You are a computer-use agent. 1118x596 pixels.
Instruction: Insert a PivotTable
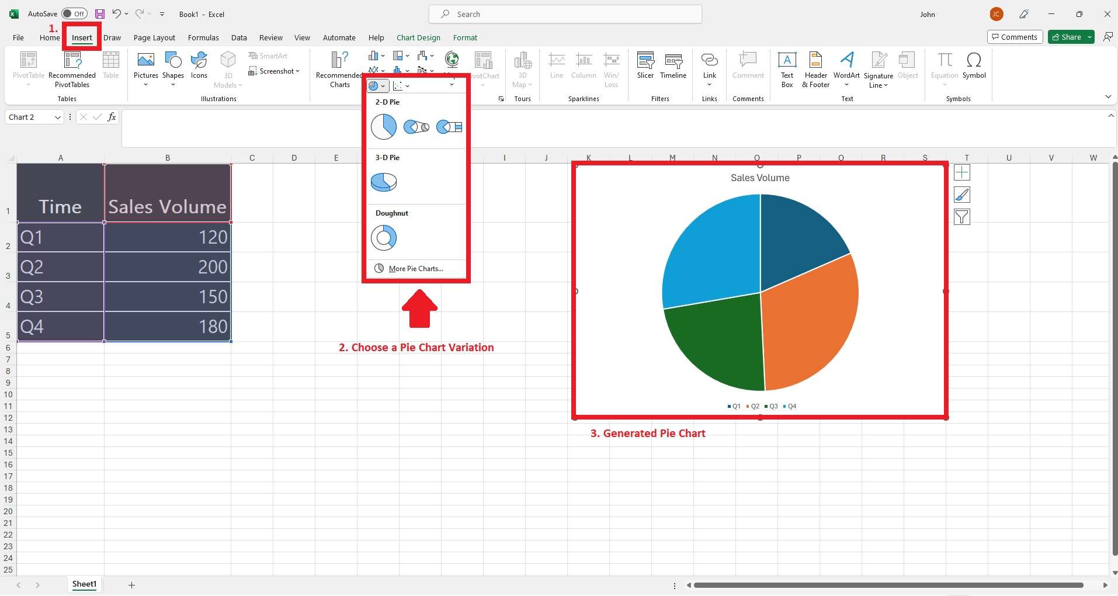[x=27, y=67]
